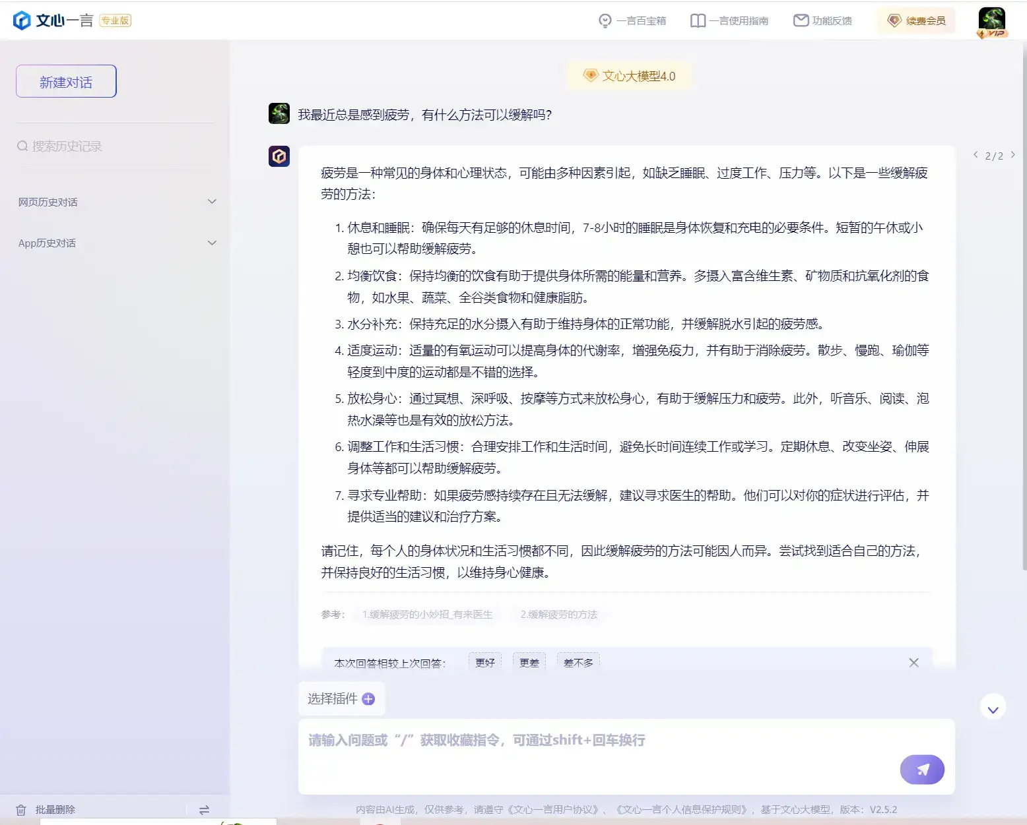Rate this answer as 更好
Viewport: 1027px width, 825px height.
tap(484, 663)
